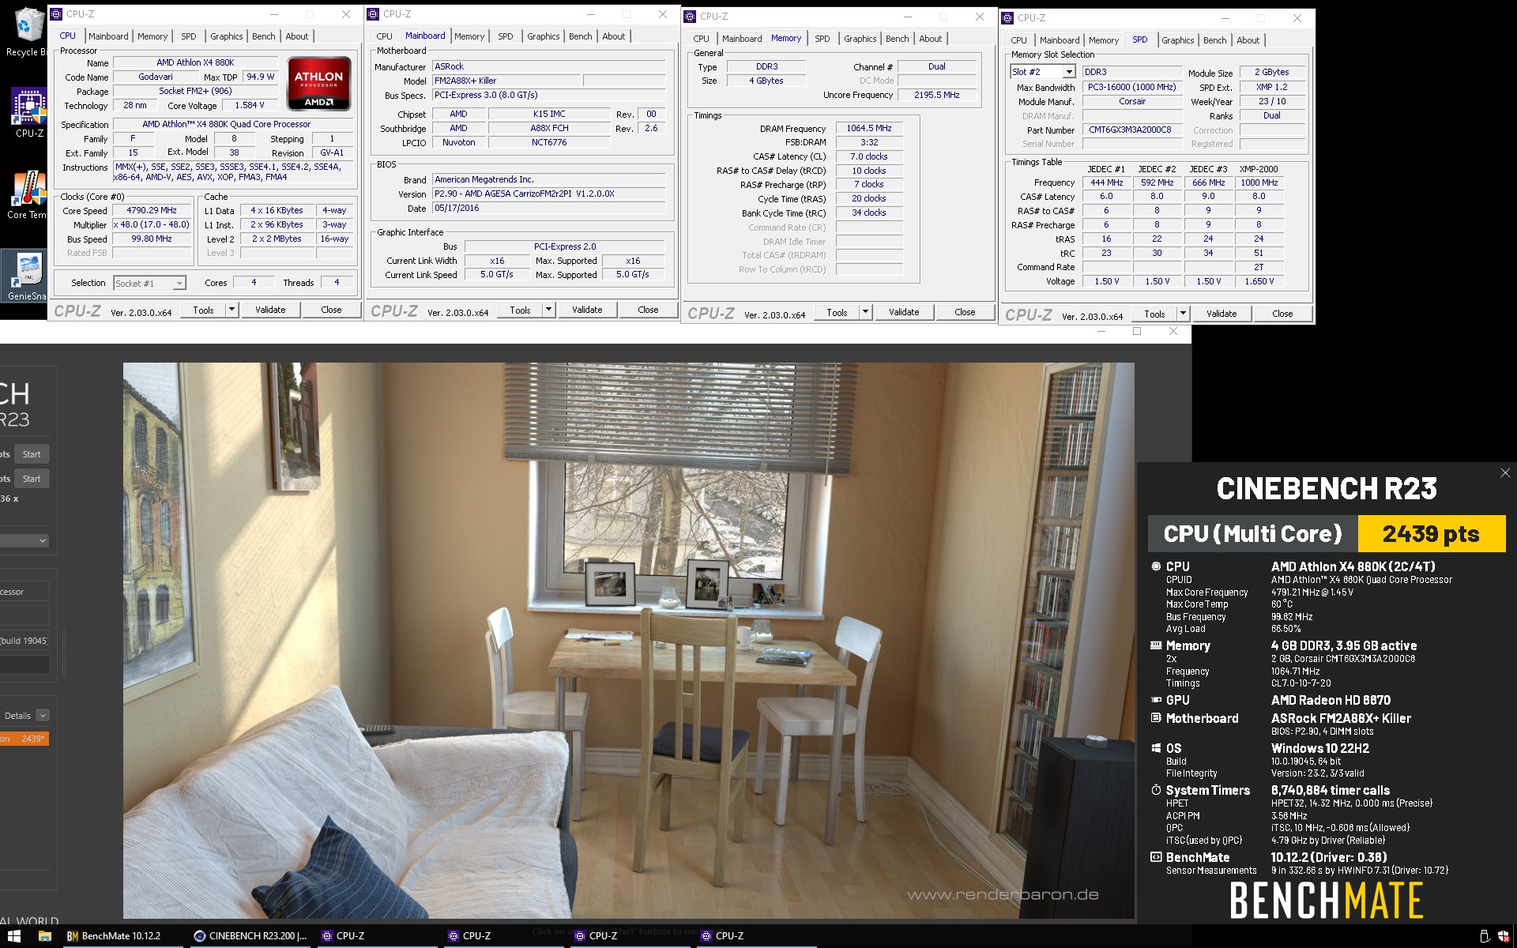Close the BenchMate Cinebench R23 result panel

1504,473
